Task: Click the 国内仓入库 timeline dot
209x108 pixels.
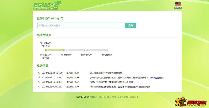Action: coord(87,50)
